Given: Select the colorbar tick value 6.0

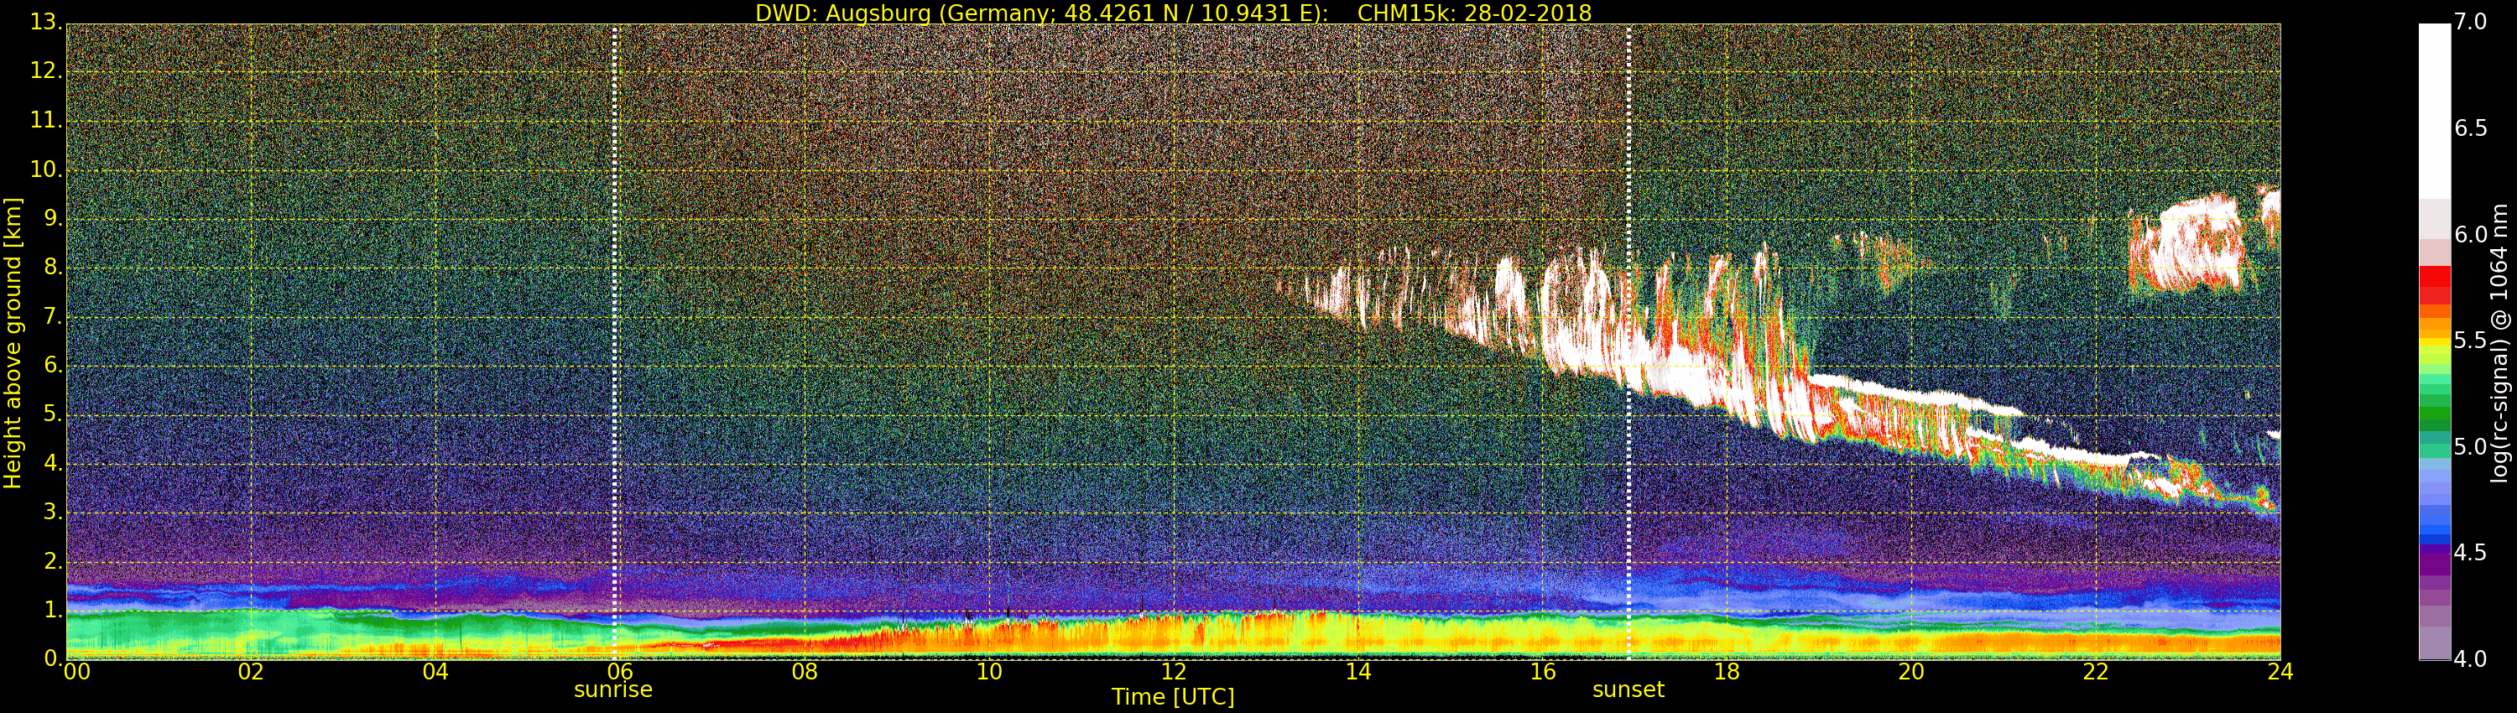Looking at the screenshot, I should coord(2470,234).
